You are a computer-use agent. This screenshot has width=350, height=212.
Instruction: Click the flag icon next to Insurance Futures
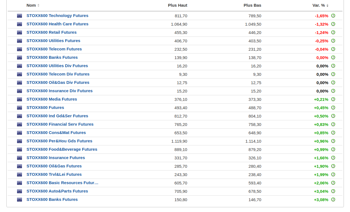[19, 158]
